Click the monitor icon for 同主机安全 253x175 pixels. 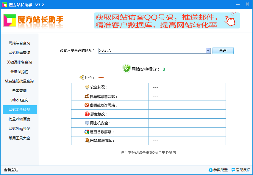(87, 123)
